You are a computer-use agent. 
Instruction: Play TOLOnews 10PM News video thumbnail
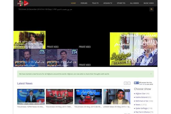click(x=31, y=97)
